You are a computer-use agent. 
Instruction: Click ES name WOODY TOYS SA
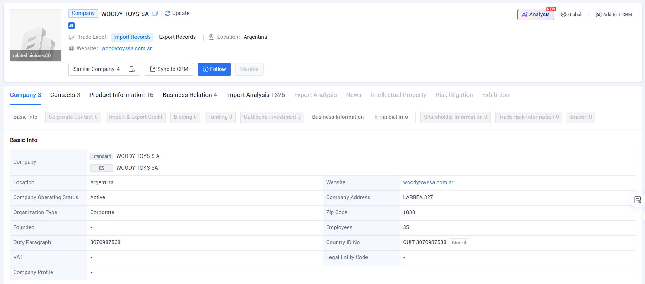[x=137, y=168]
